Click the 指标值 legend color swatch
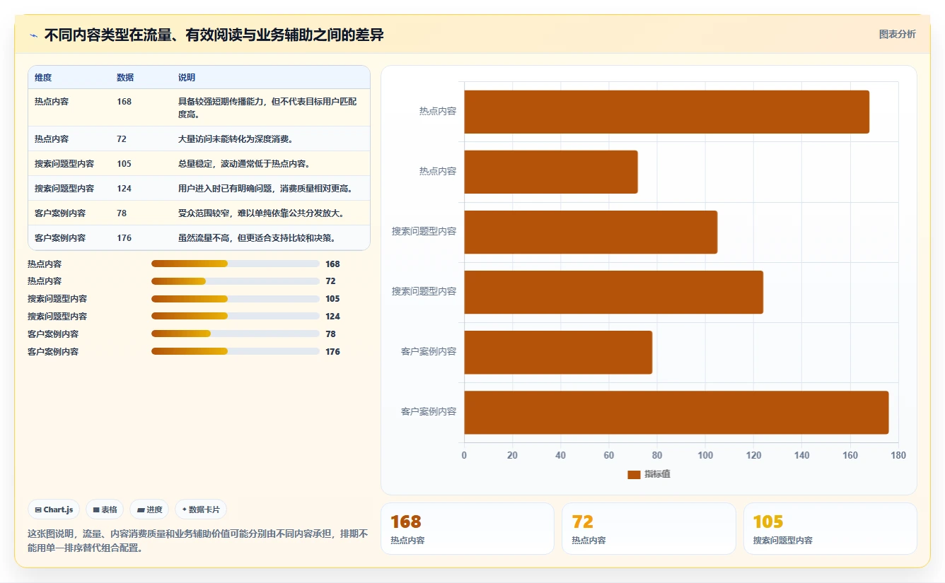 634,474
